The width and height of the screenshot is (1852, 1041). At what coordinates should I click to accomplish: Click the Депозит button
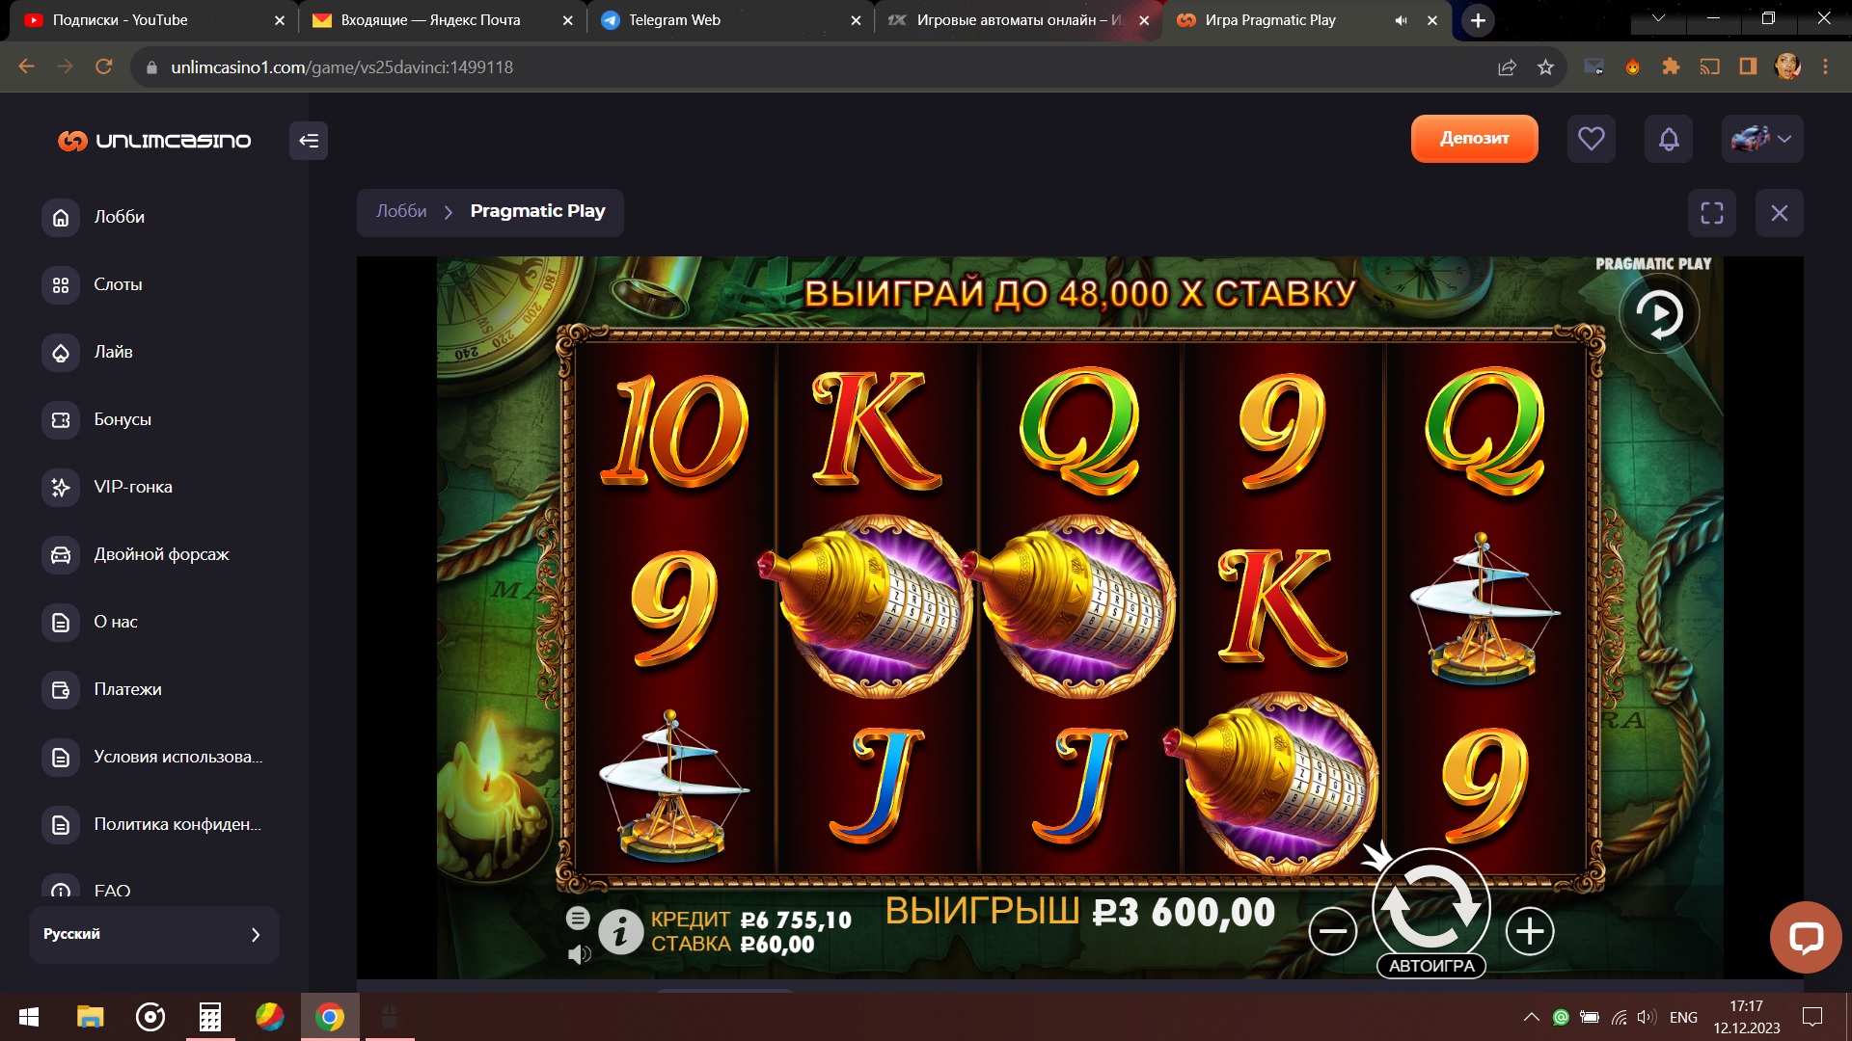1474,139
